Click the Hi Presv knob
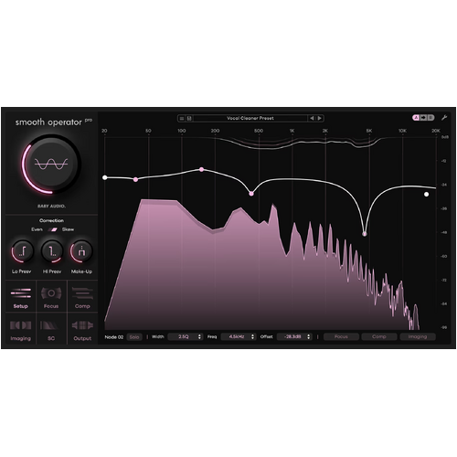 [x=52, y=251]
